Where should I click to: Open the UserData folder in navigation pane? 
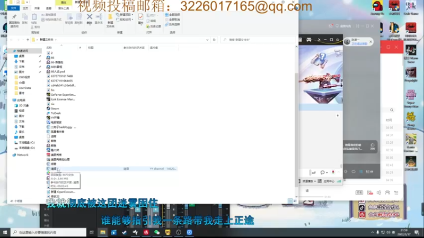coord(23,88)
